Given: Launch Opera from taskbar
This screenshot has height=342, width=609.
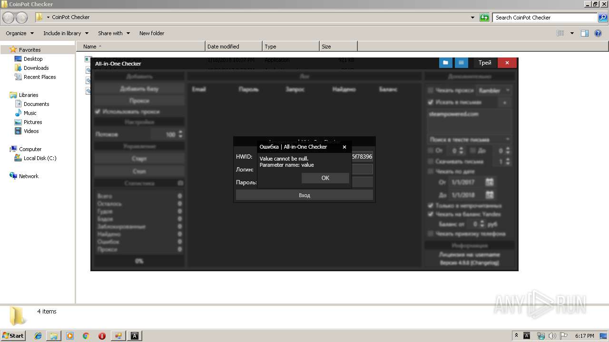Looking at the screenshot, I should point(102,336).
